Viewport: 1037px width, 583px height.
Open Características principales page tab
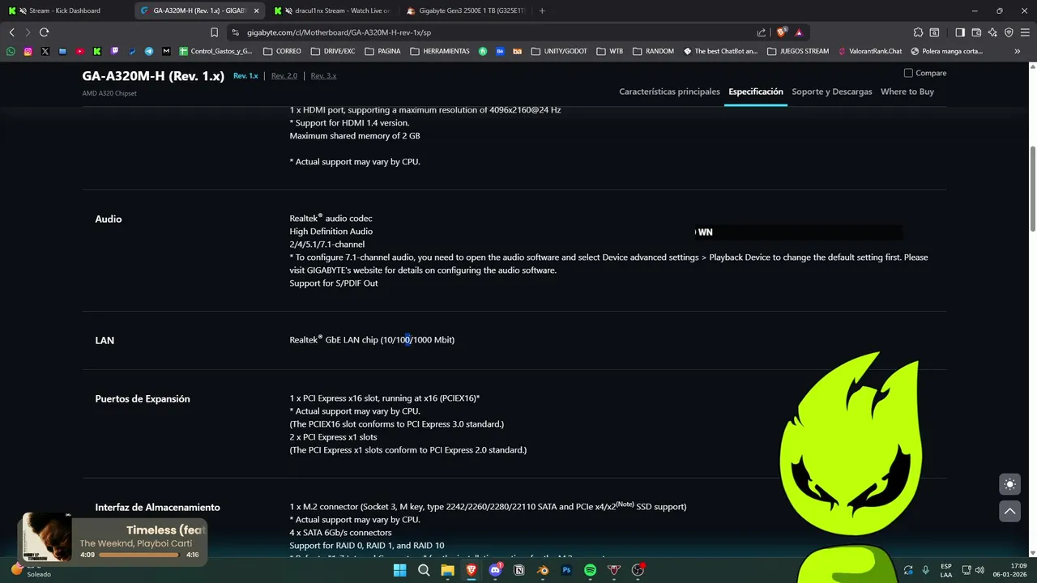coord(669,91)
